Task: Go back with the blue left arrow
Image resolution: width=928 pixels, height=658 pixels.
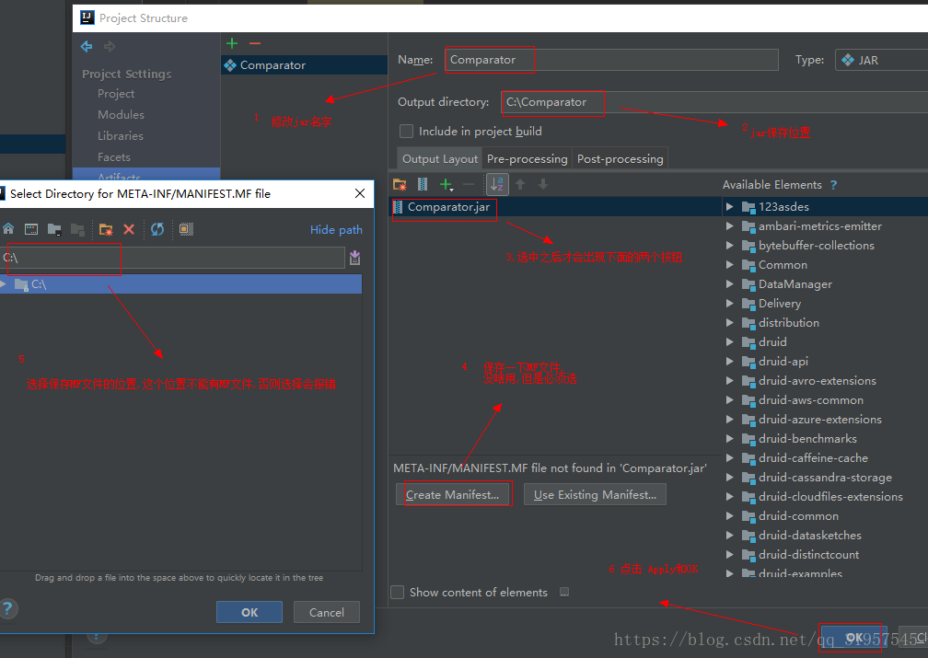Action: 87,46
